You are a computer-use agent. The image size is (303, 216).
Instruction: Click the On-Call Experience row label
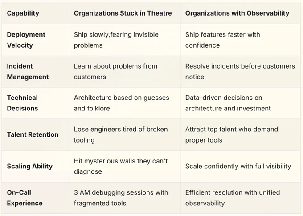pos(25,198)
